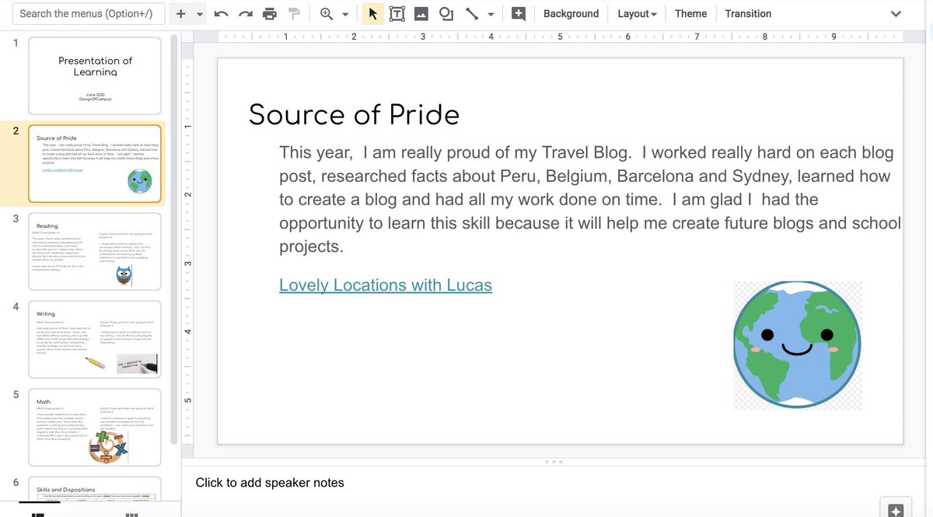Click the Search the menus field
Image resolution: width=933 pixels, height=517 pixels.
89,13
